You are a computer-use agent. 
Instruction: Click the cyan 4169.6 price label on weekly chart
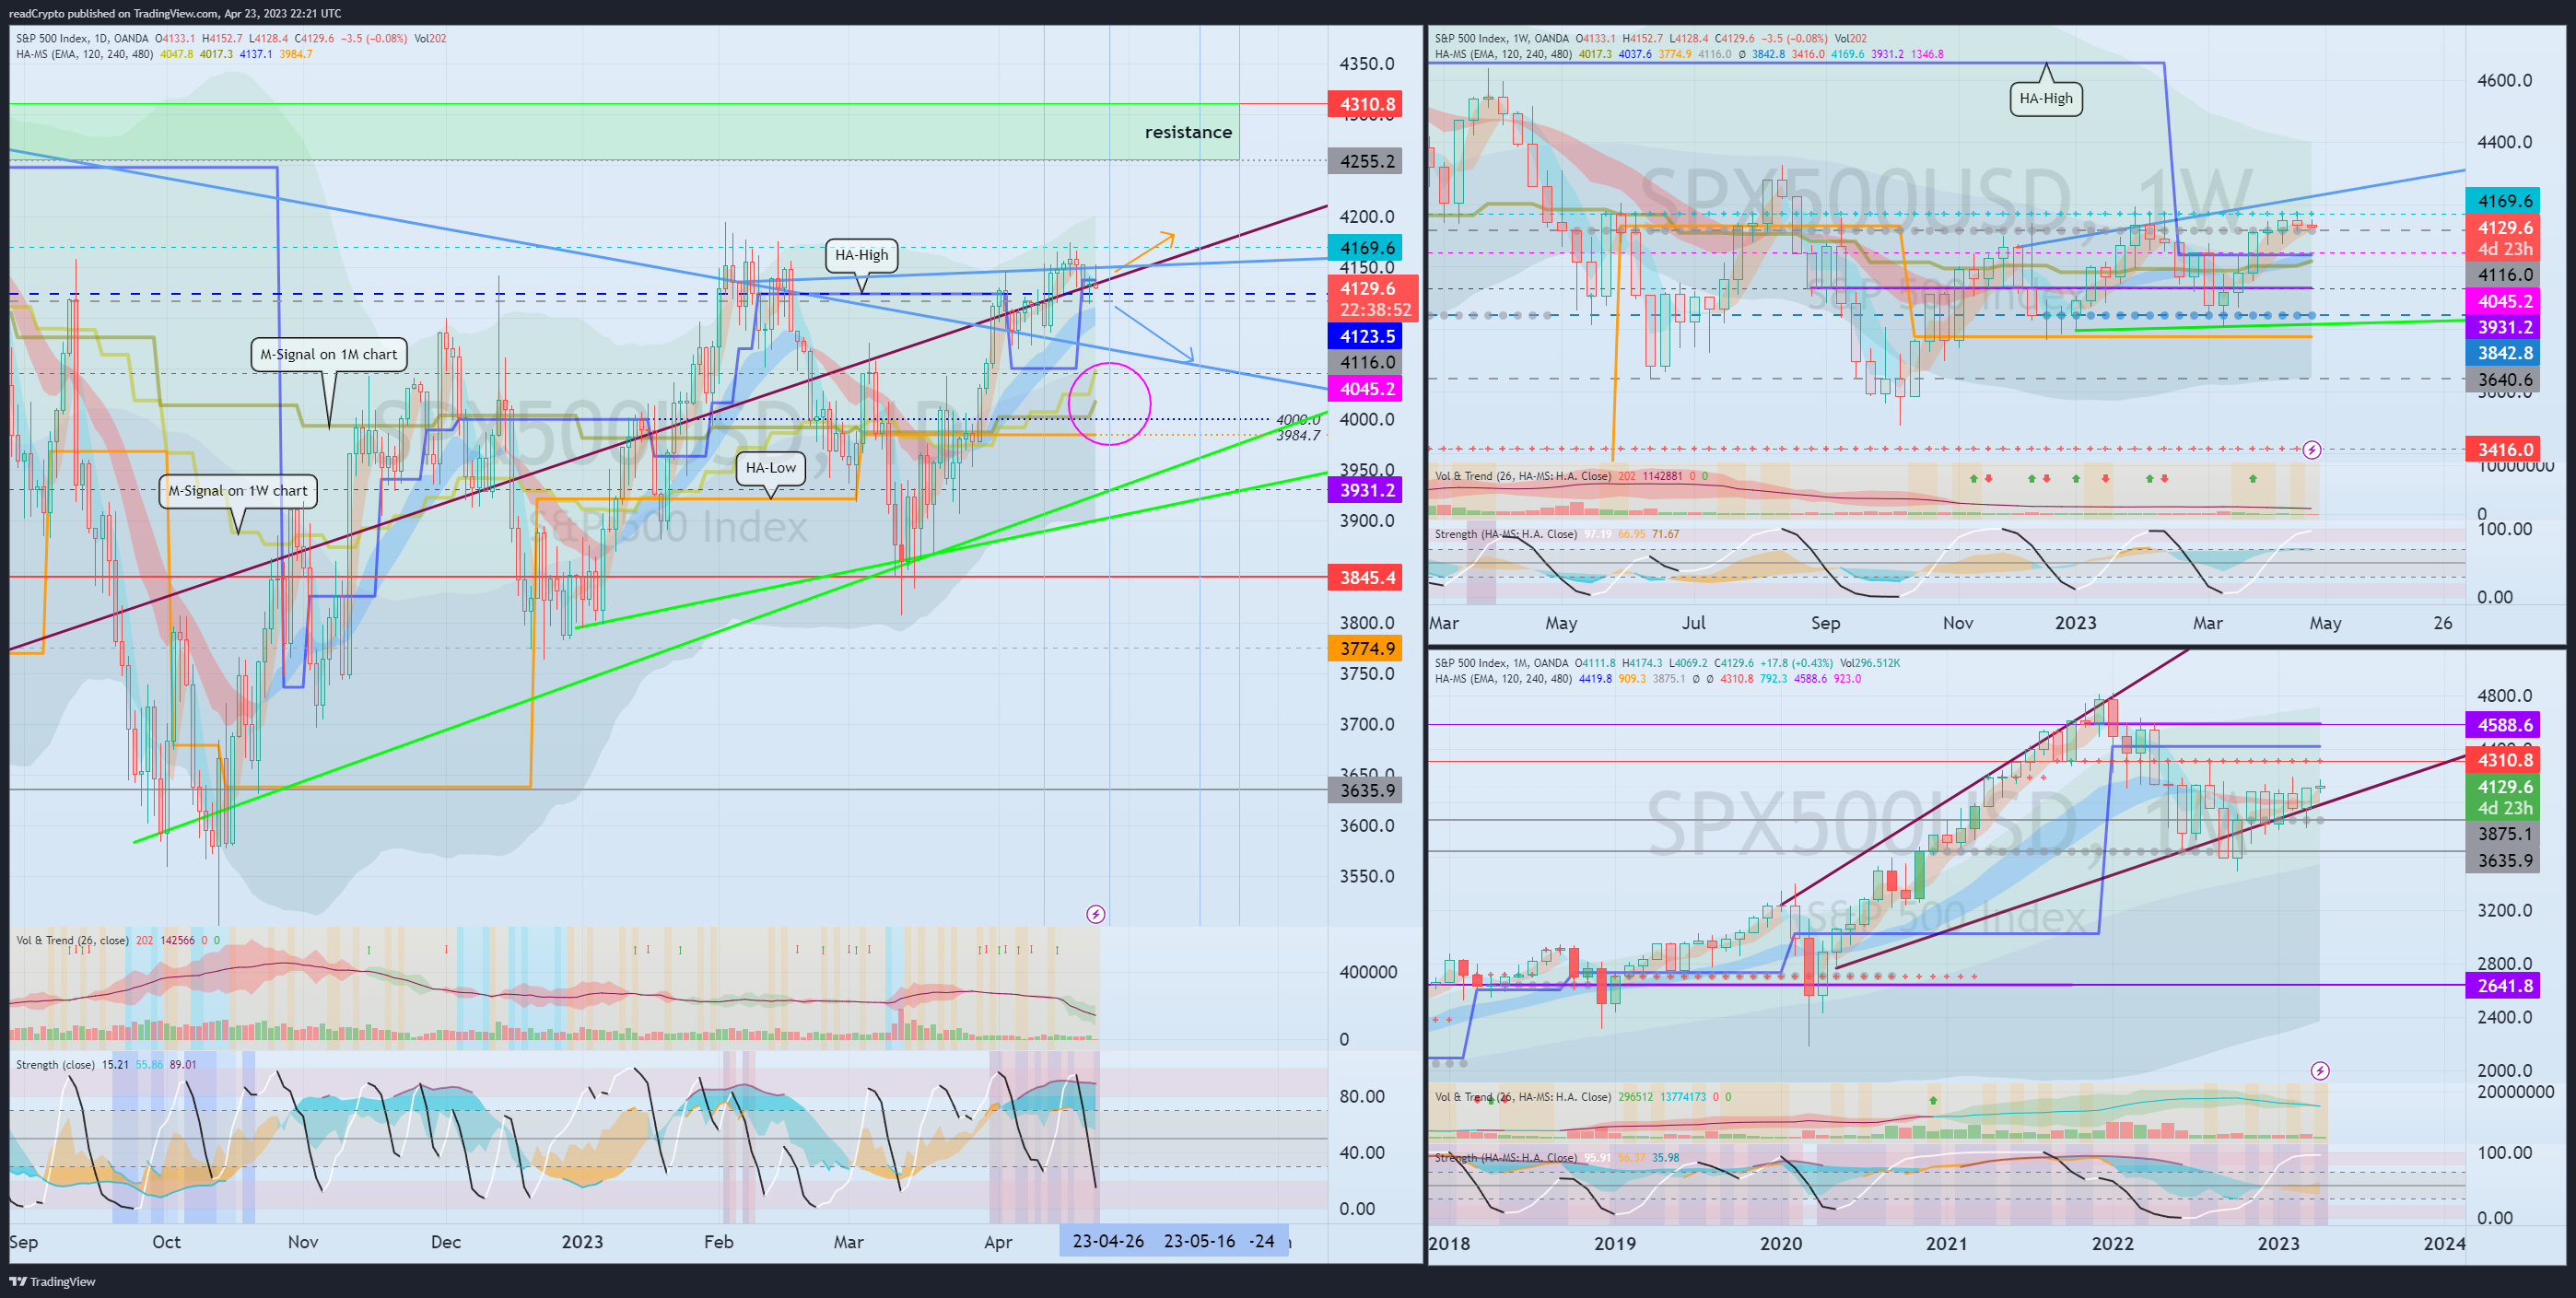[2504, 201]
